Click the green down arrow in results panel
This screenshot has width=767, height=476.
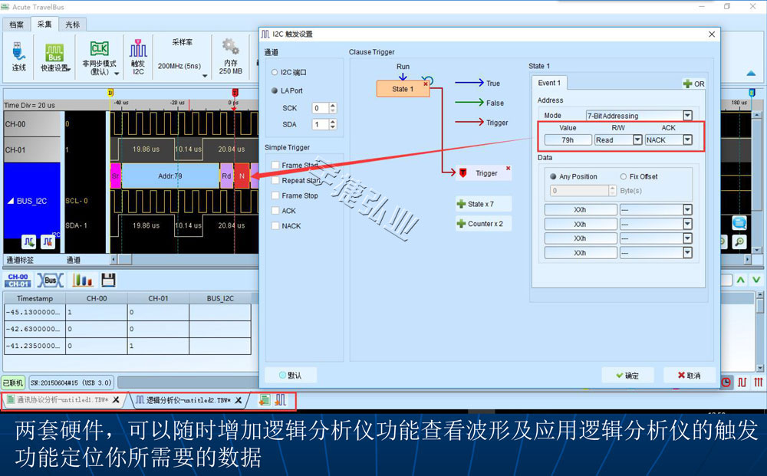[756, 280]
